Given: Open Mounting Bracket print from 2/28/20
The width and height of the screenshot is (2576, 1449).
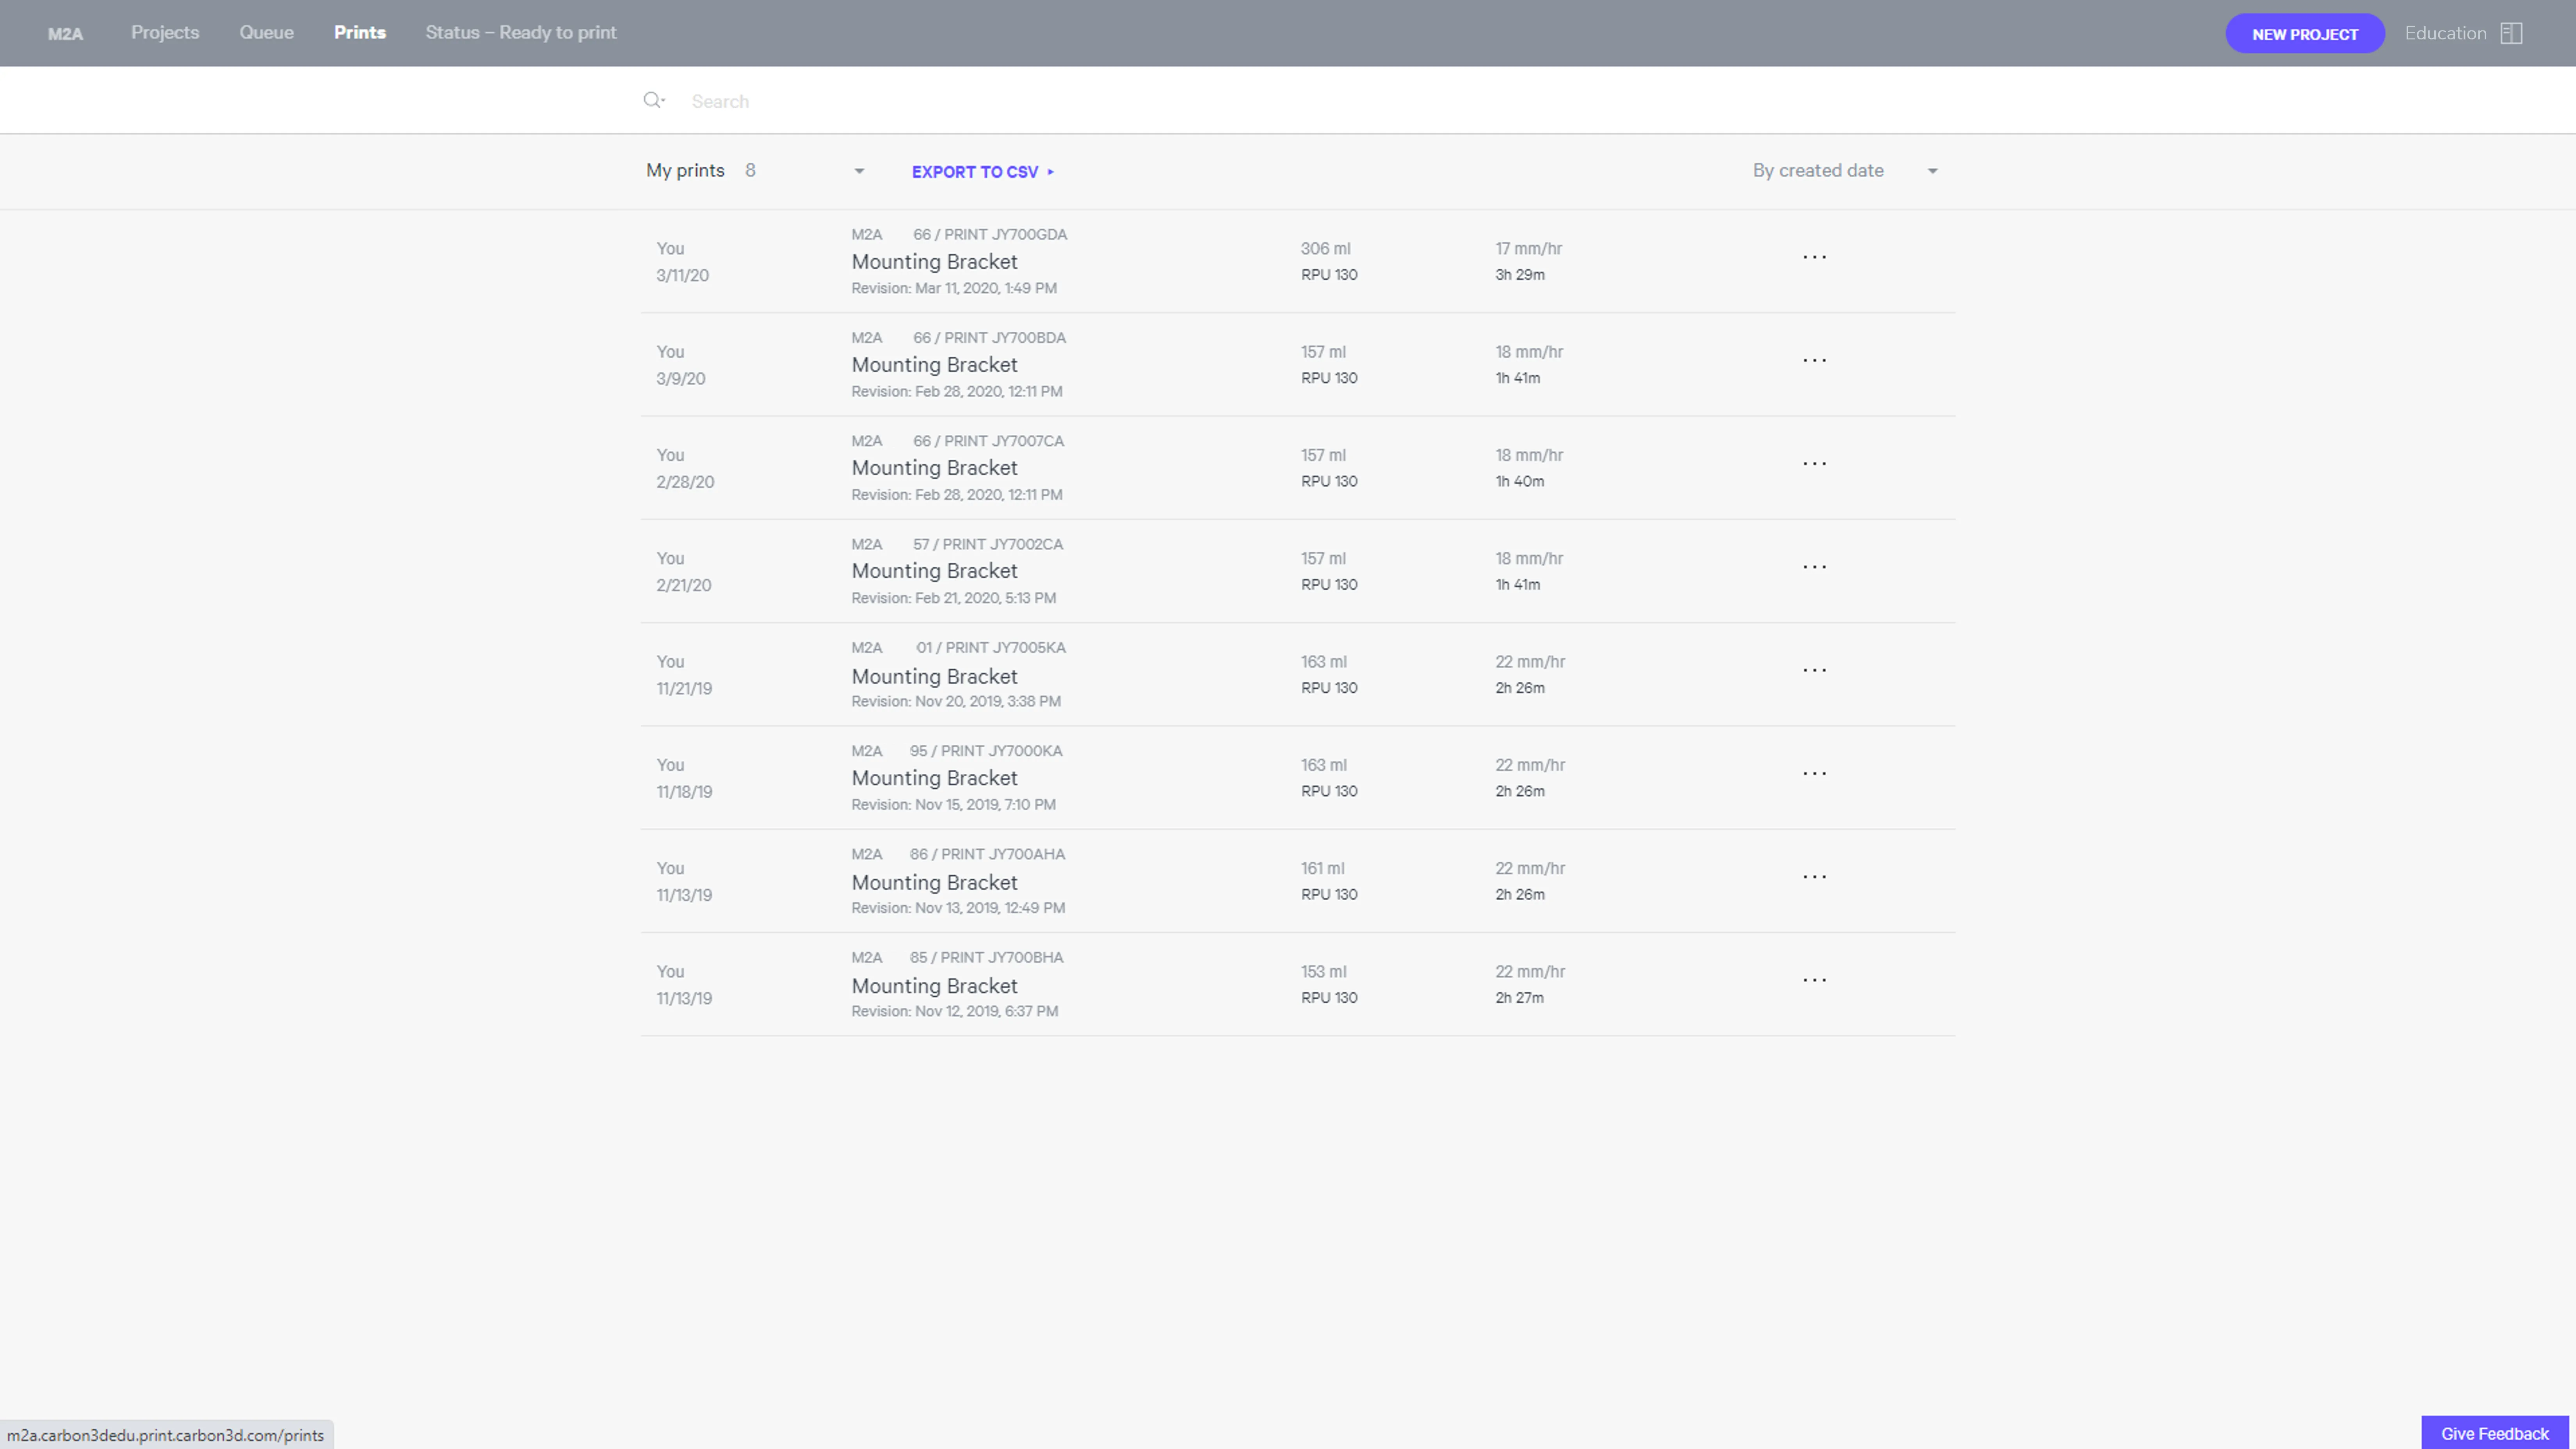Looking at the screenshot, I should 934,468.
